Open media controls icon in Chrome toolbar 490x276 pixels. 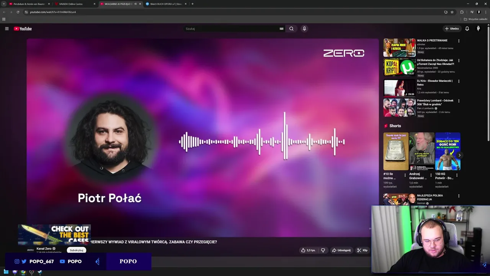[x=472, y=12]
